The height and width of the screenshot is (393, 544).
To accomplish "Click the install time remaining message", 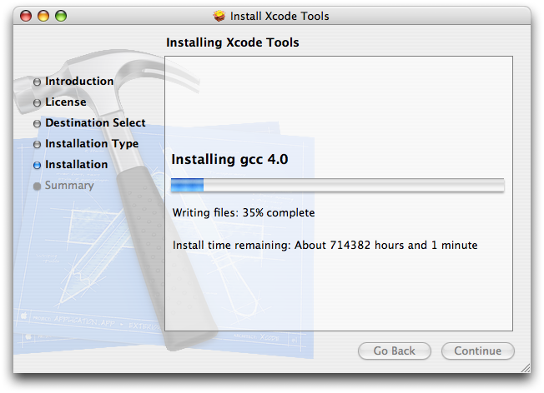I will coord(325,246).
